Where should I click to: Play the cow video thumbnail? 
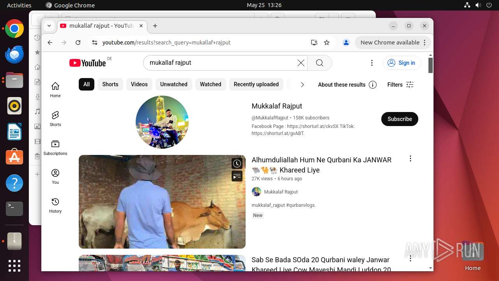162,202
